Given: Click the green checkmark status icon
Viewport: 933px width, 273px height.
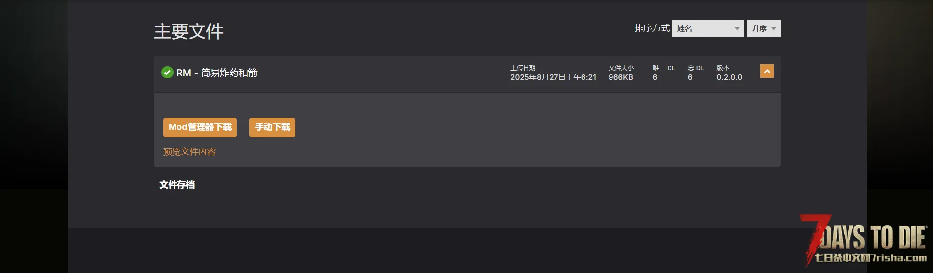Looking at the screenshot, I should pos(167,73).
